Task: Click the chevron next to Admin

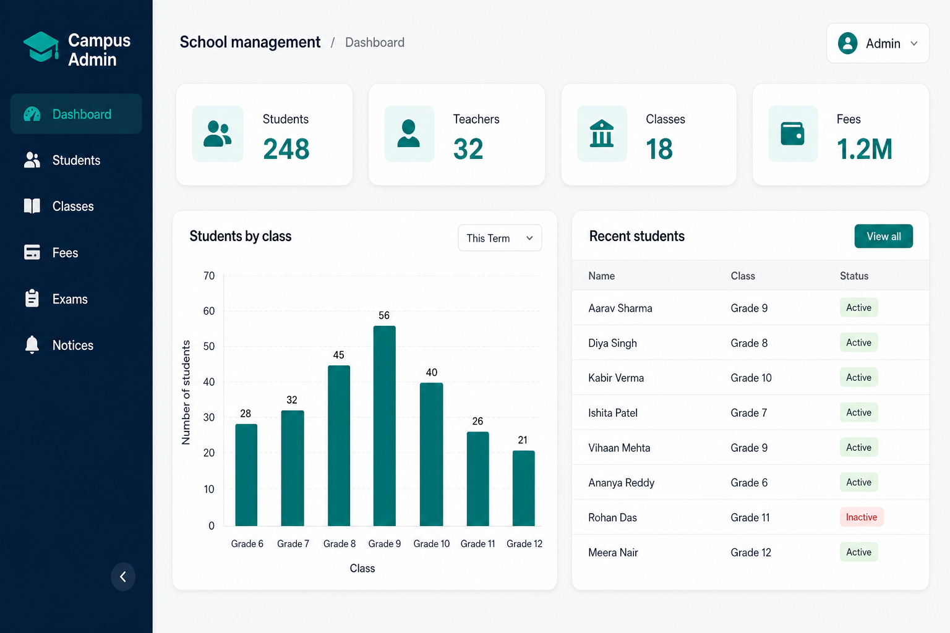Action: click(x=914, y=43)
